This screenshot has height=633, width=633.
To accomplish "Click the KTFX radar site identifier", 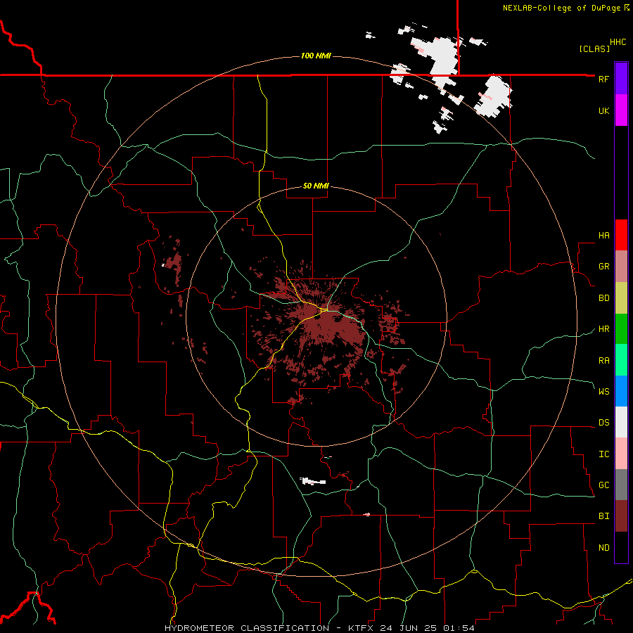I will pos(361,628).
